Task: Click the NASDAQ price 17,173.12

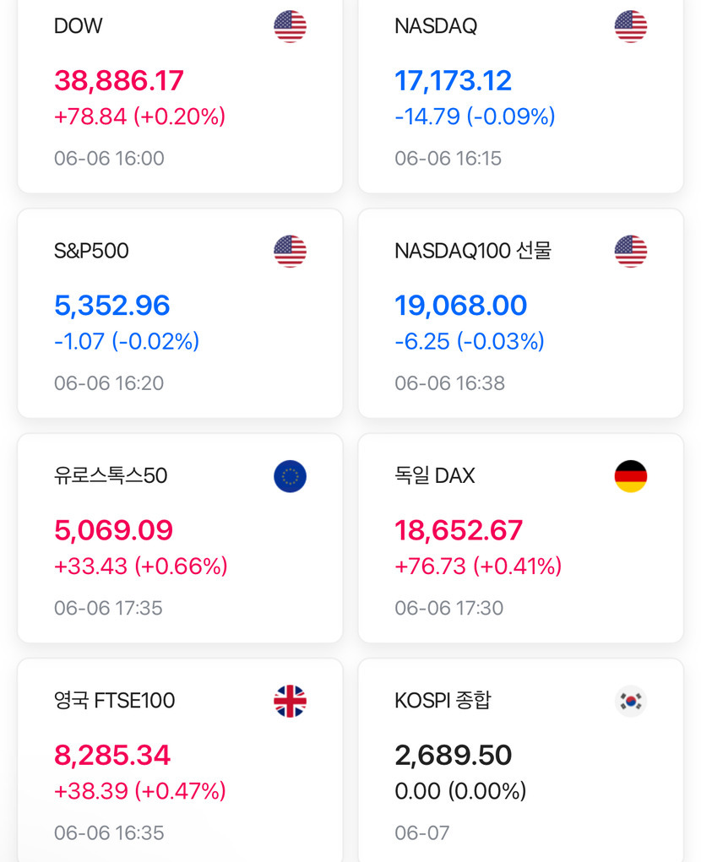Action: (x=453, y=80)
